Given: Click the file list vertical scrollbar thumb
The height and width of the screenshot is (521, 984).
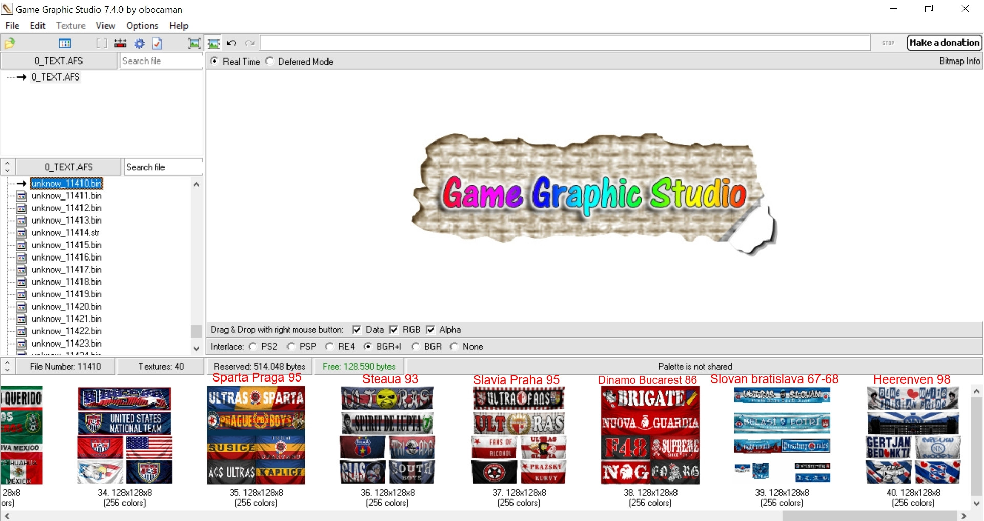Looking at the screenshot, I should tap(196, 331).
